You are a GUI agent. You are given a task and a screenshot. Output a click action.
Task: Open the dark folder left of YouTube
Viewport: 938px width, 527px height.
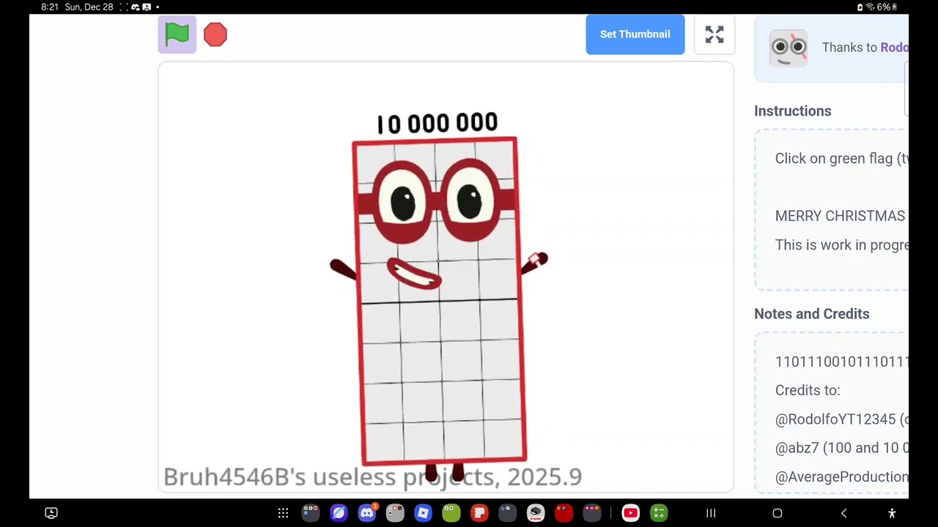click(x=592, y=513)
